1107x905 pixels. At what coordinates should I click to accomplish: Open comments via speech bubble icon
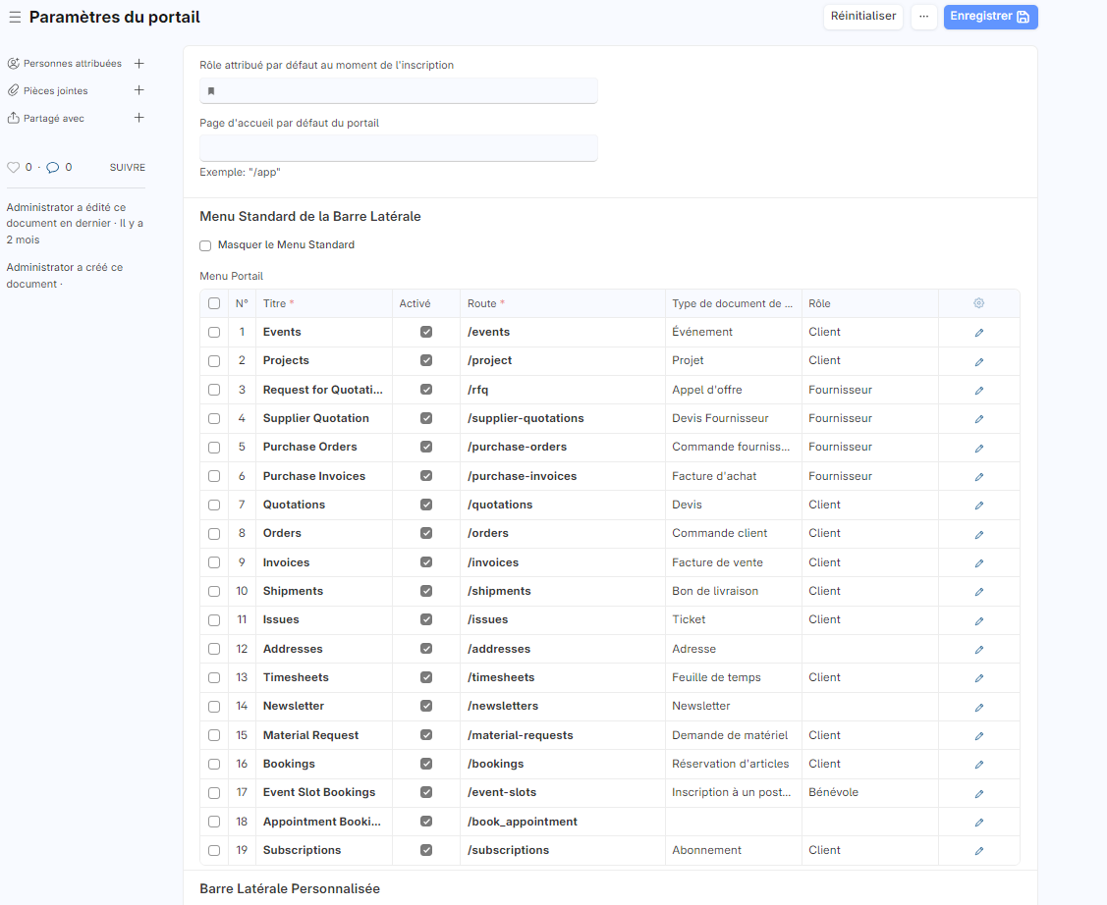[x=53, y=168]
